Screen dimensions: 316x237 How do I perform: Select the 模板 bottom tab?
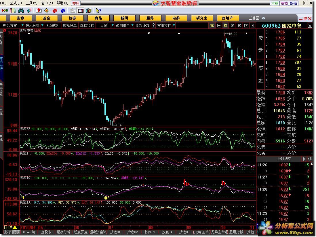pos(16,232)
